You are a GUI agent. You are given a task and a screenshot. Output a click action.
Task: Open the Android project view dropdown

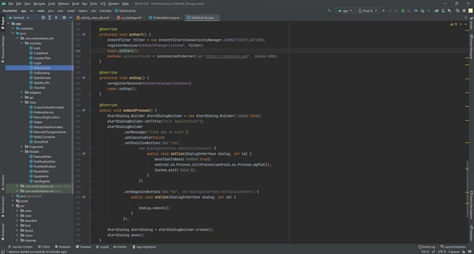pos(19,17)
